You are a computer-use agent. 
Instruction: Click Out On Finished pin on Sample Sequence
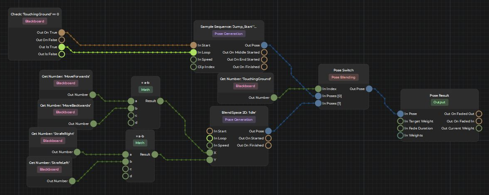(264, 67)
